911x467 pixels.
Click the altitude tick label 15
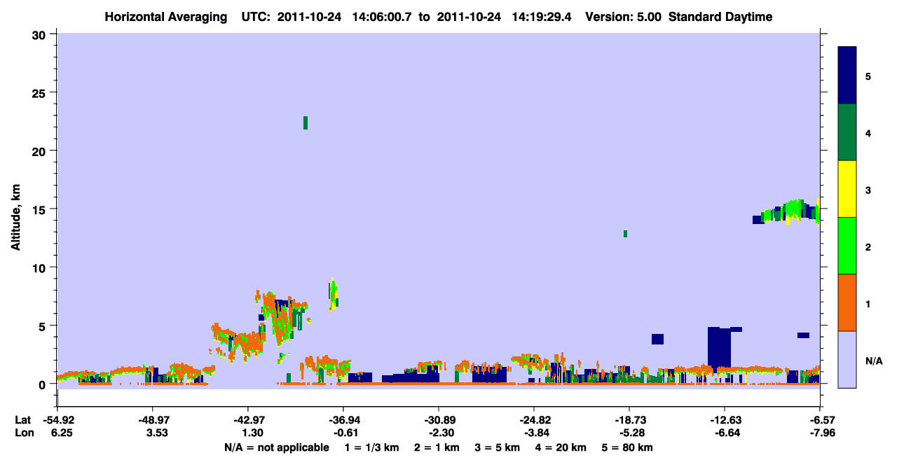point(39,209)
